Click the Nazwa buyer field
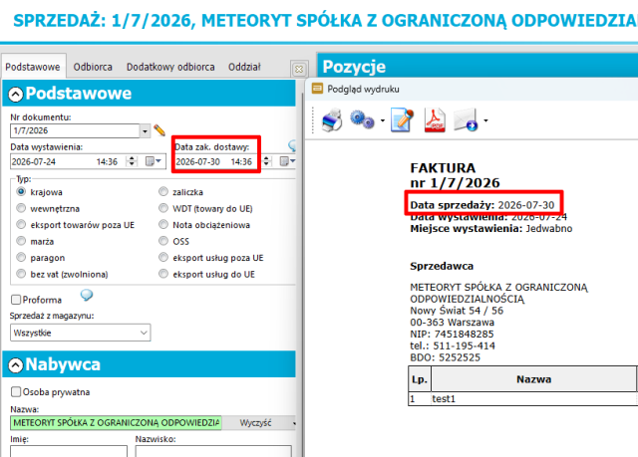This screenshot has height=457, width=638. point(116,423)
